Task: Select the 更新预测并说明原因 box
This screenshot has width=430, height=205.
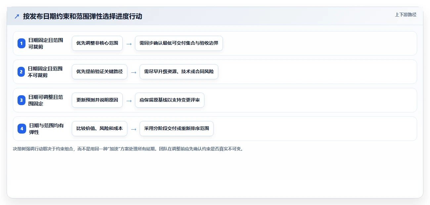Action: pyautogui.click(x=97, y=100)
